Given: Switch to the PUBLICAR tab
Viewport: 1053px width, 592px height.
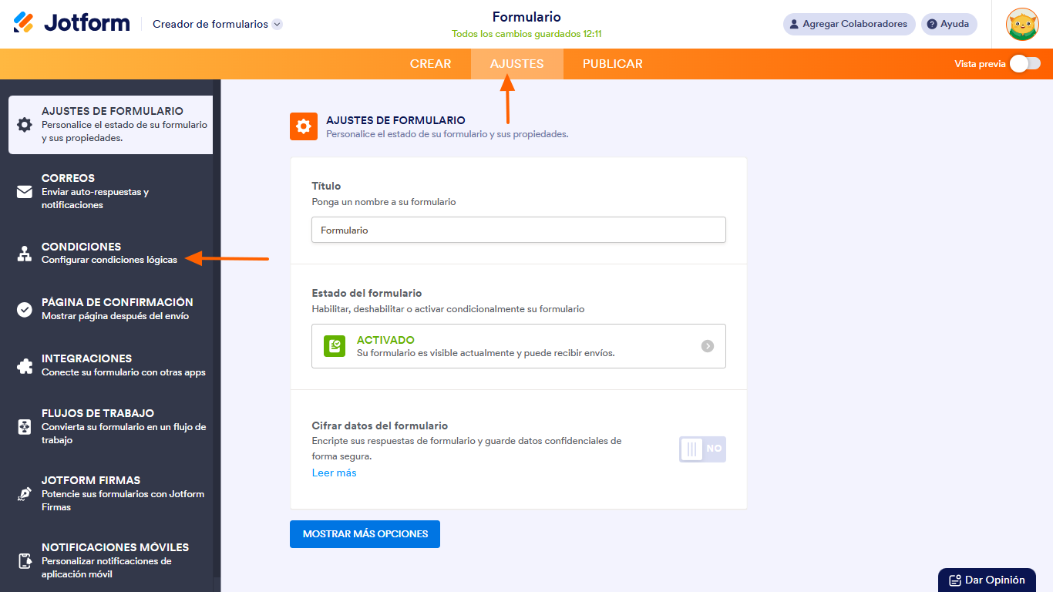Looking at the screenshot, I should coord(612,64).
